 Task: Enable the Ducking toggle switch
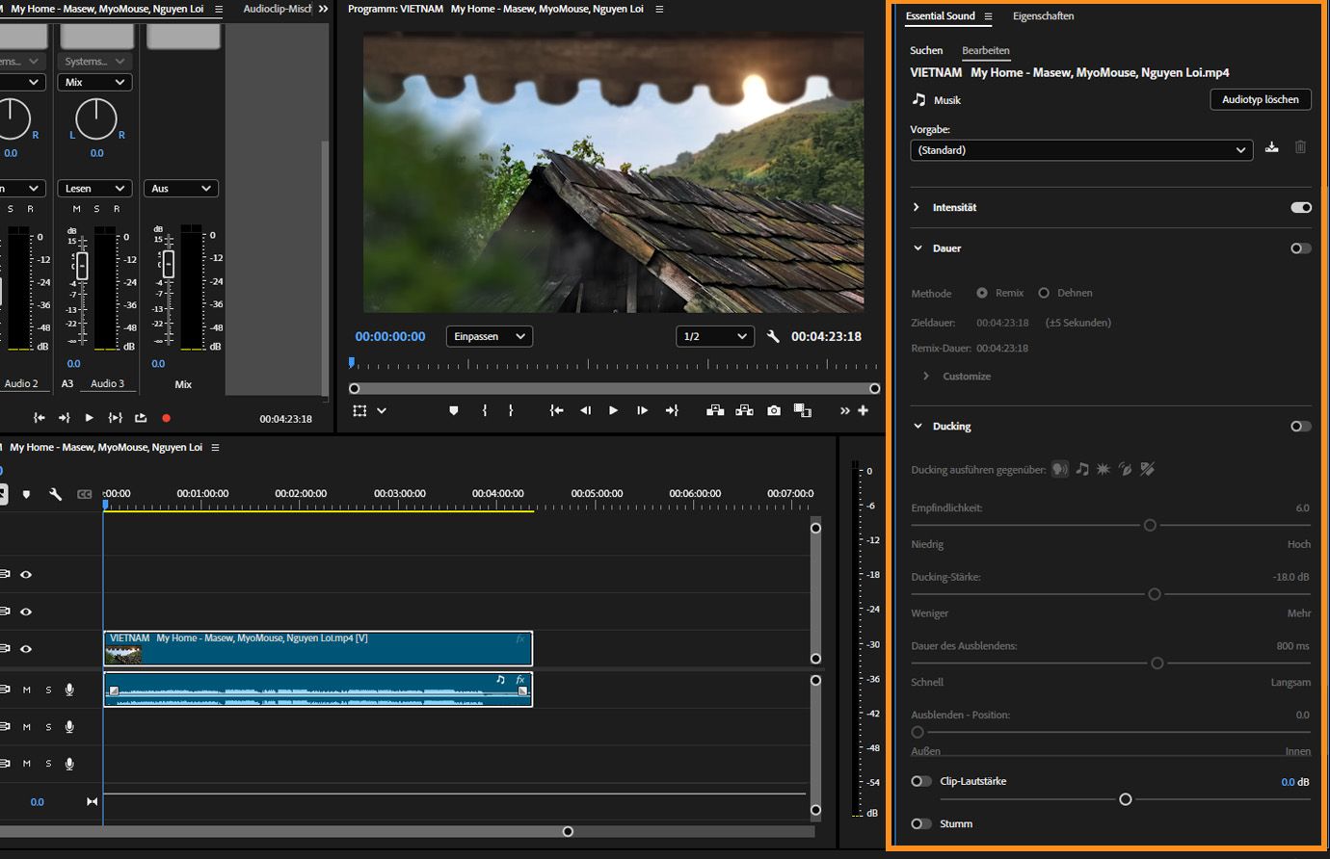pos(1300,426)
